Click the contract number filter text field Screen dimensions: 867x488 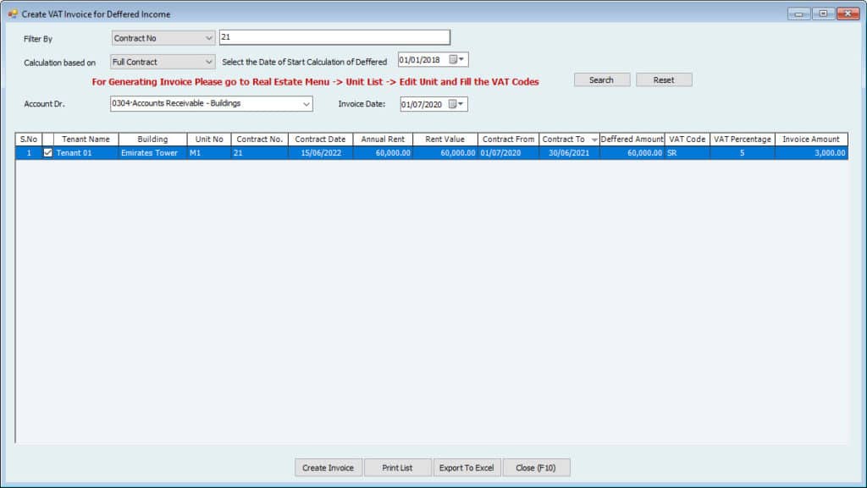click(334, 37)
